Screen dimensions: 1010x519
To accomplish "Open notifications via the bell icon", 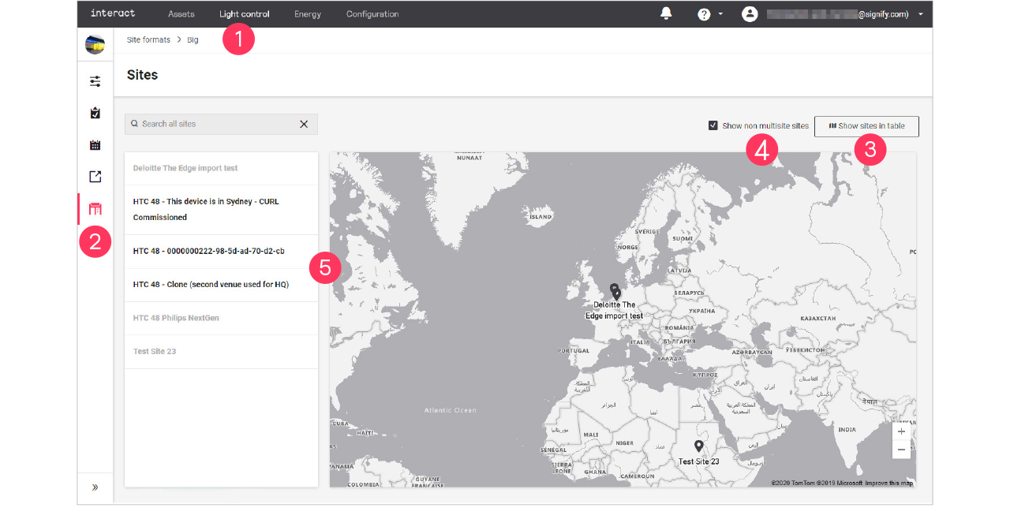I will [x=665, y=13].
